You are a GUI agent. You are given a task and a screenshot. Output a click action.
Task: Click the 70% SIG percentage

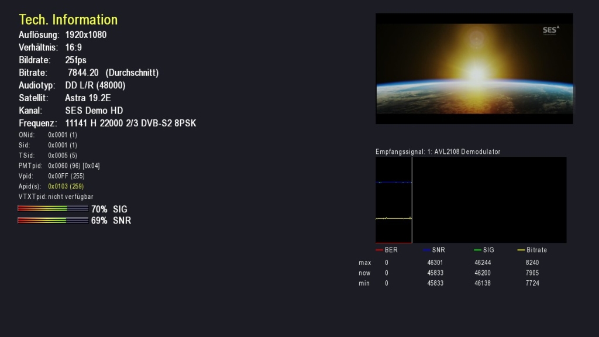coord(99,209)
